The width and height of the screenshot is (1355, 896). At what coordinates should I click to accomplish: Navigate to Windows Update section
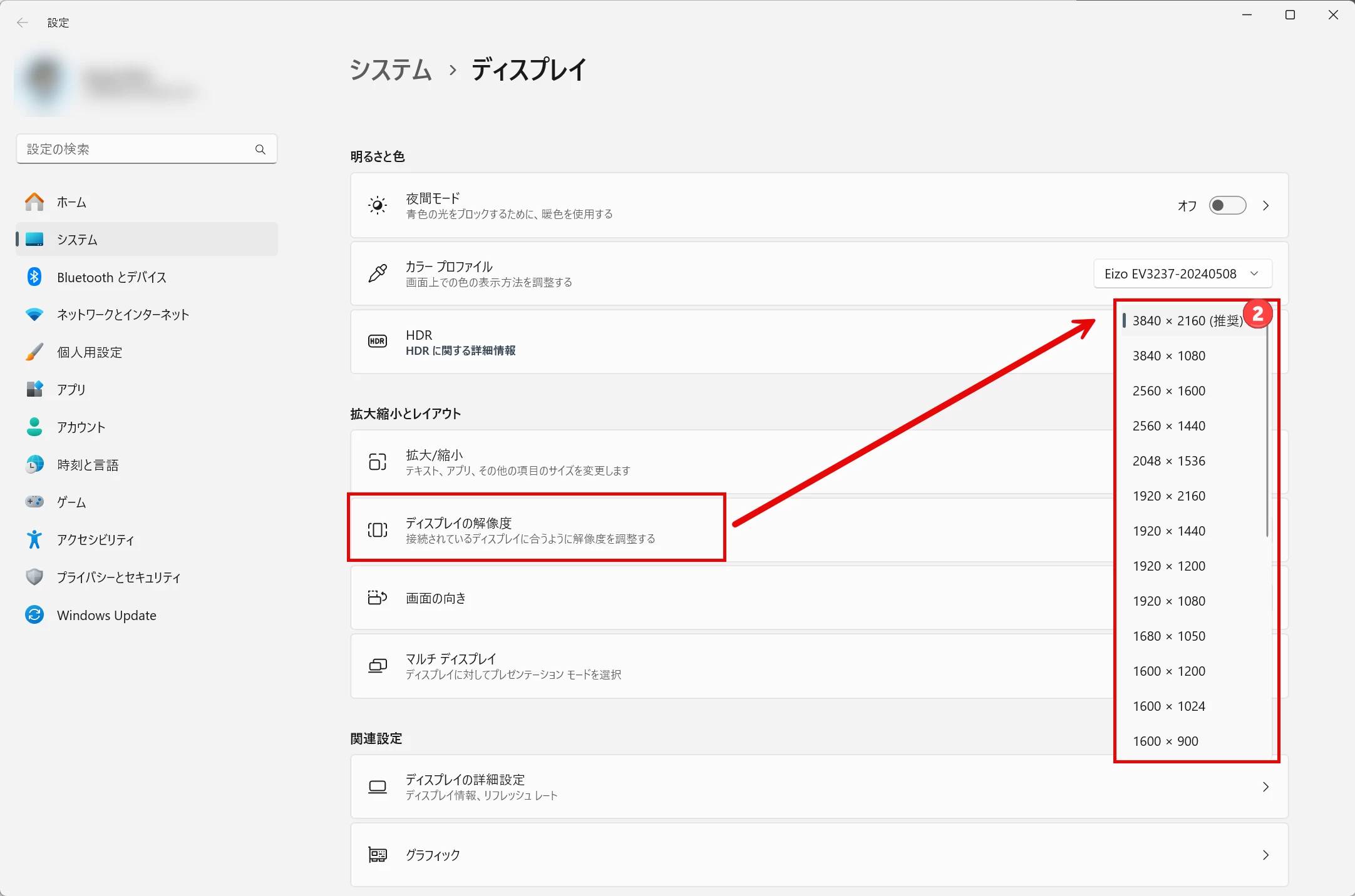[x=106, y=615]
